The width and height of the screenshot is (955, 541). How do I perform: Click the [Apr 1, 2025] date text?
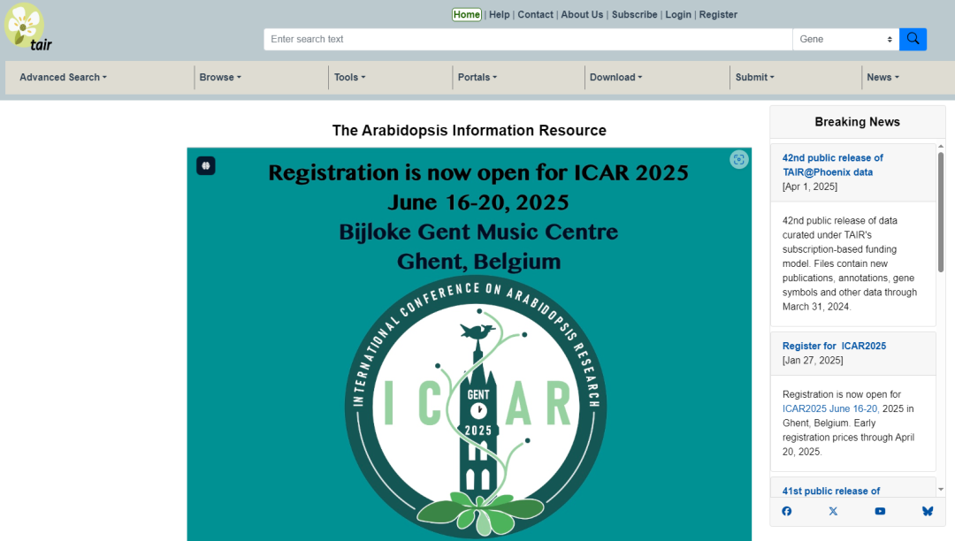coord(809,187)
